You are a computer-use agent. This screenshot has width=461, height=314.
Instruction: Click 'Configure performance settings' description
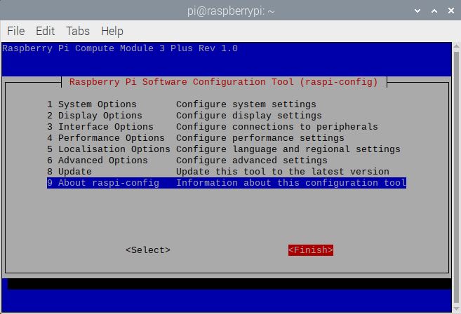tap(260, 138)
